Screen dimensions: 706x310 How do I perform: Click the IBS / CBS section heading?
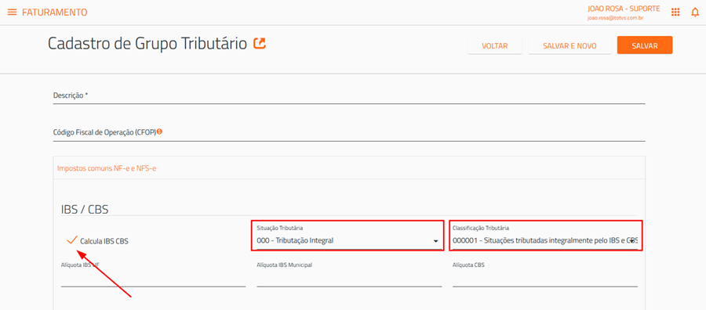[x=85, y=209]
